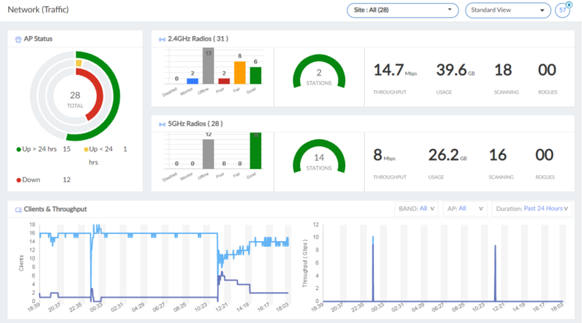Click the blue indicator atop the alerts badge
The image size is (582, 323).
pos(569,4)
